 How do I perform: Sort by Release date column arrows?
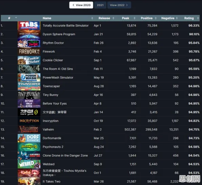[113, 18]
